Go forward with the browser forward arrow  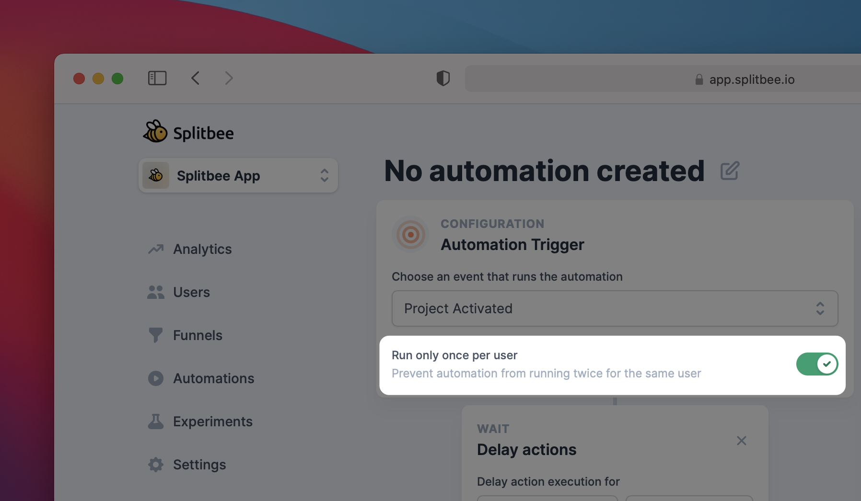229,78
